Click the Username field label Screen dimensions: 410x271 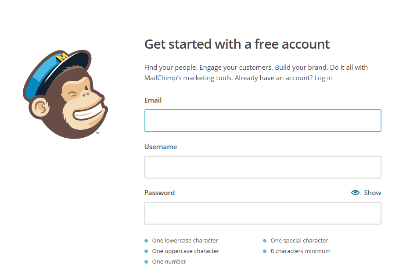point(160,146)
